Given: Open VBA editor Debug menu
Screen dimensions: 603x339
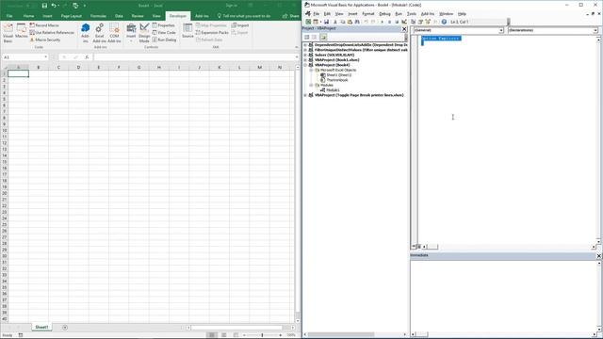Looking at the screenshot, I should (x=384, y=14).
